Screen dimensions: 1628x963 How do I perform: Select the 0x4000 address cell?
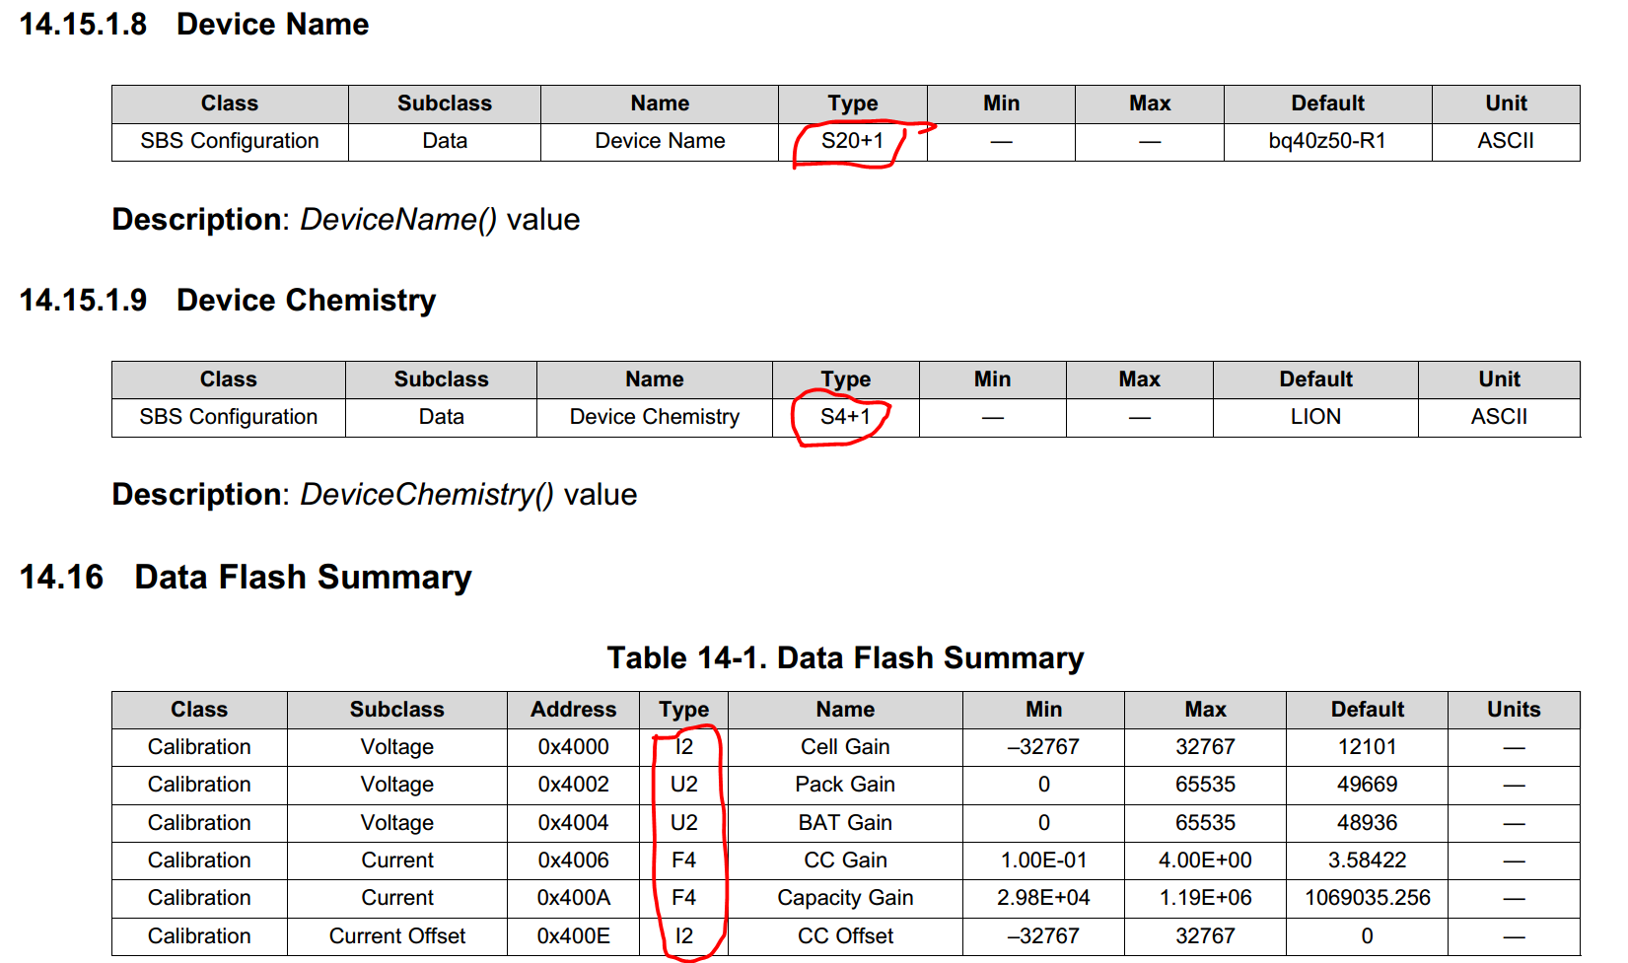pos(573,747)
